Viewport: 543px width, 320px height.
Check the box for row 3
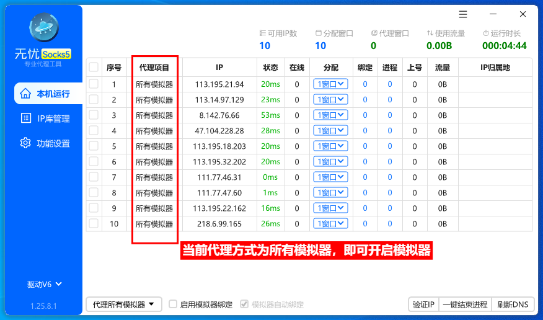tap(94, 115)
